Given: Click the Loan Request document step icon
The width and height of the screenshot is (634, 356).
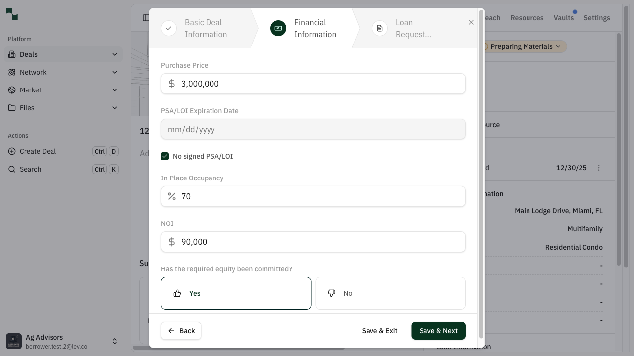Looking at the screenshot, I should click(379, 28).
